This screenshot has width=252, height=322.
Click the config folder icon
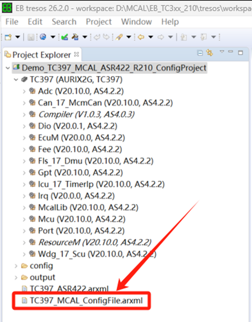pos(24,266)
